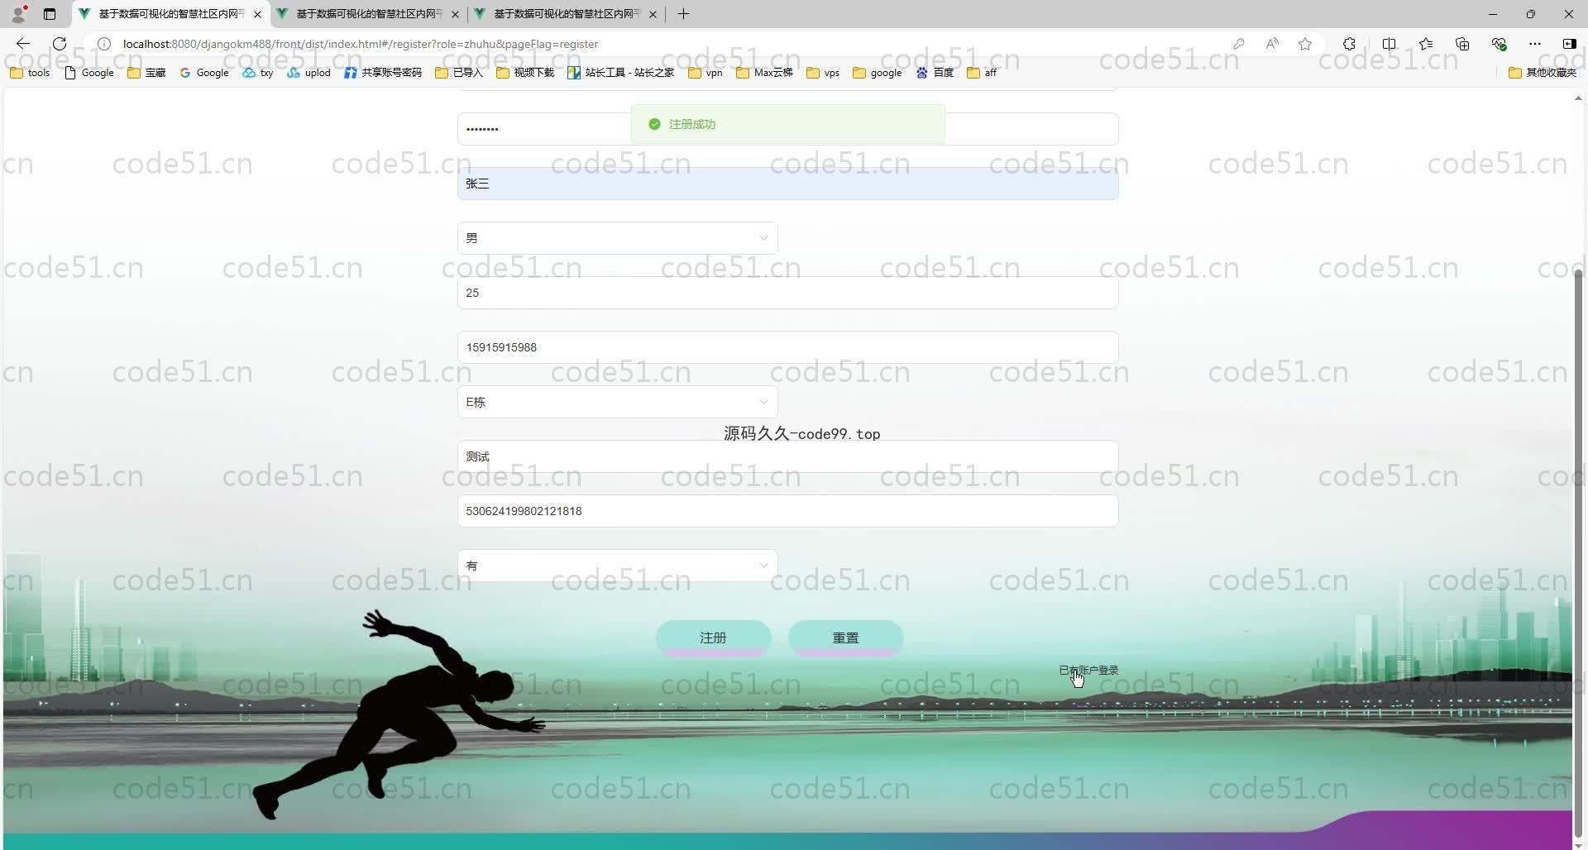Viewport: 1588px width, 850px height.
Task: Click the 注册 register button
Action: (713, 637)
